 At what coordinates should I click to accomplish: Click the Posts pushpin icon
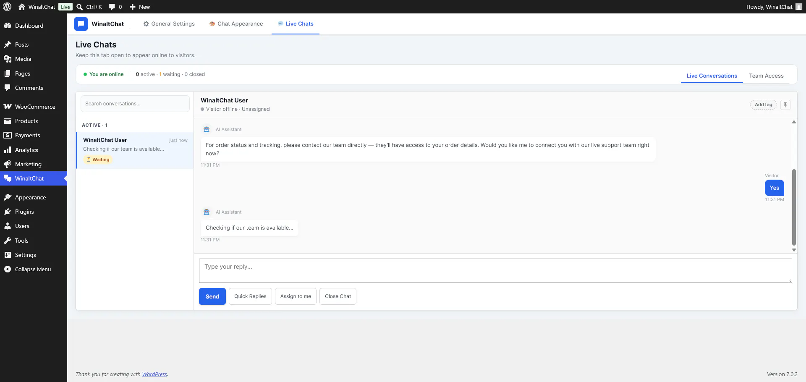[8, 44]
